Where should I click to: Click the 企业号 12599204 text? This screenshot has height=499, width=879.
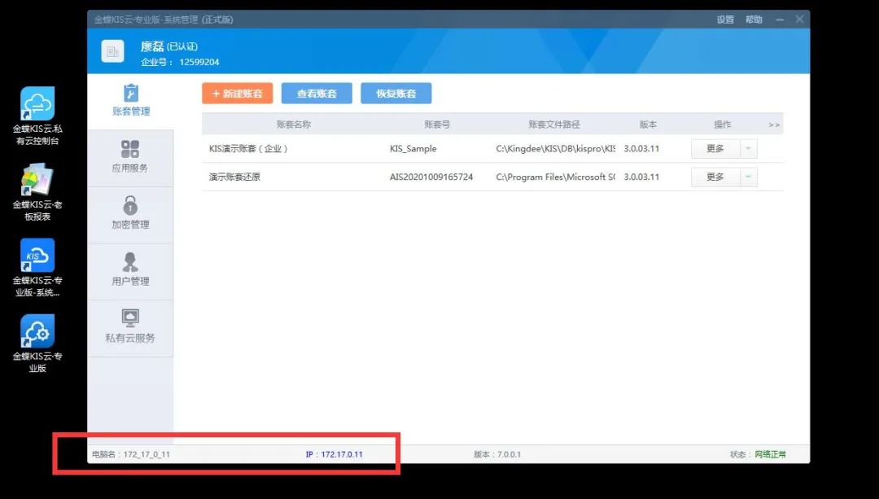tap(180, 62)
